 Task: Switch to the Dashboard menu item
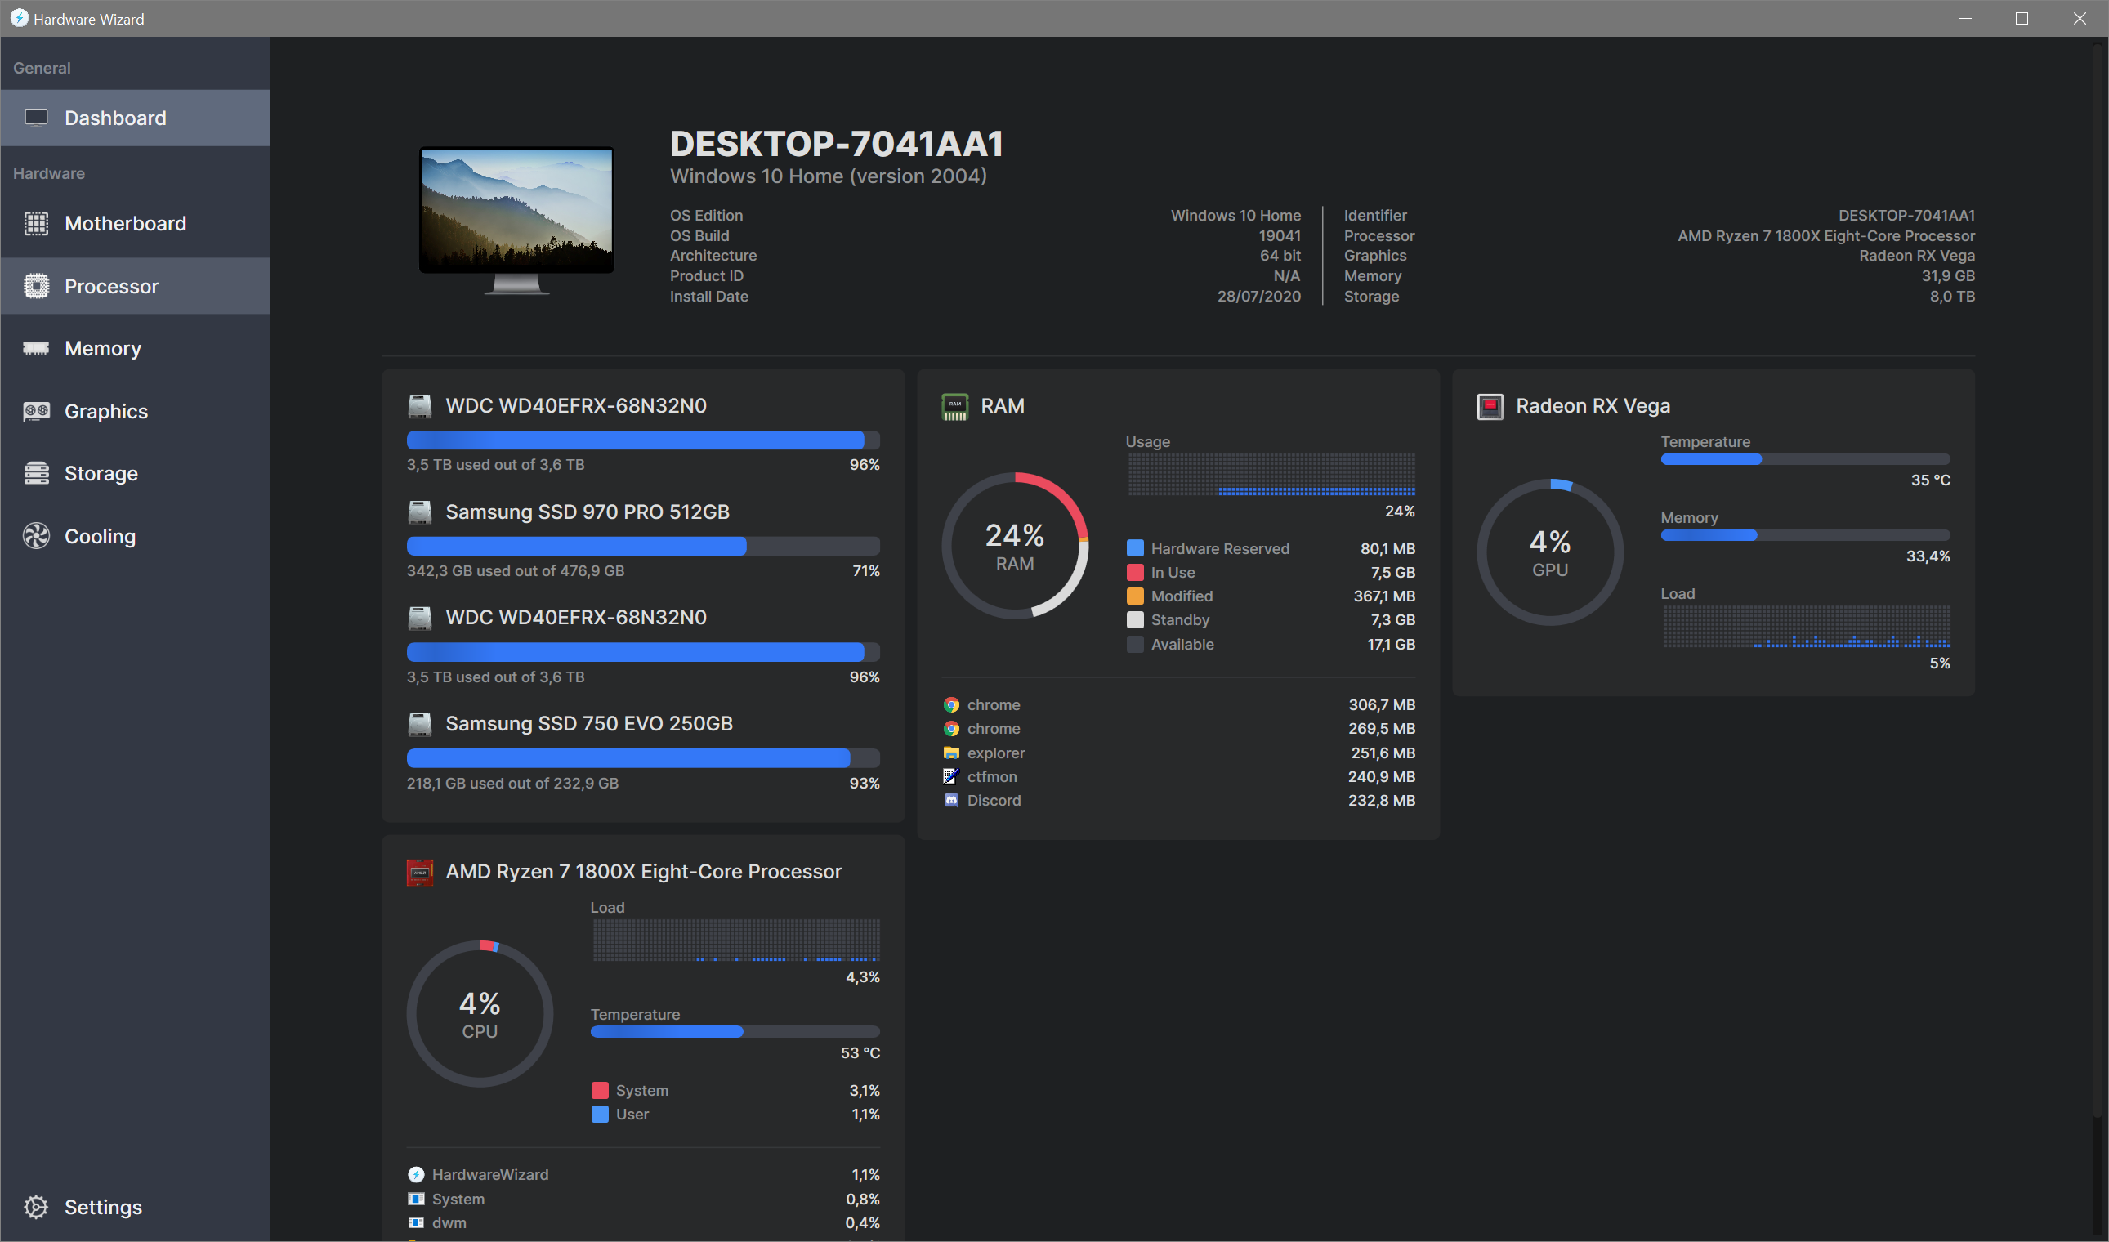coord(115,118)
